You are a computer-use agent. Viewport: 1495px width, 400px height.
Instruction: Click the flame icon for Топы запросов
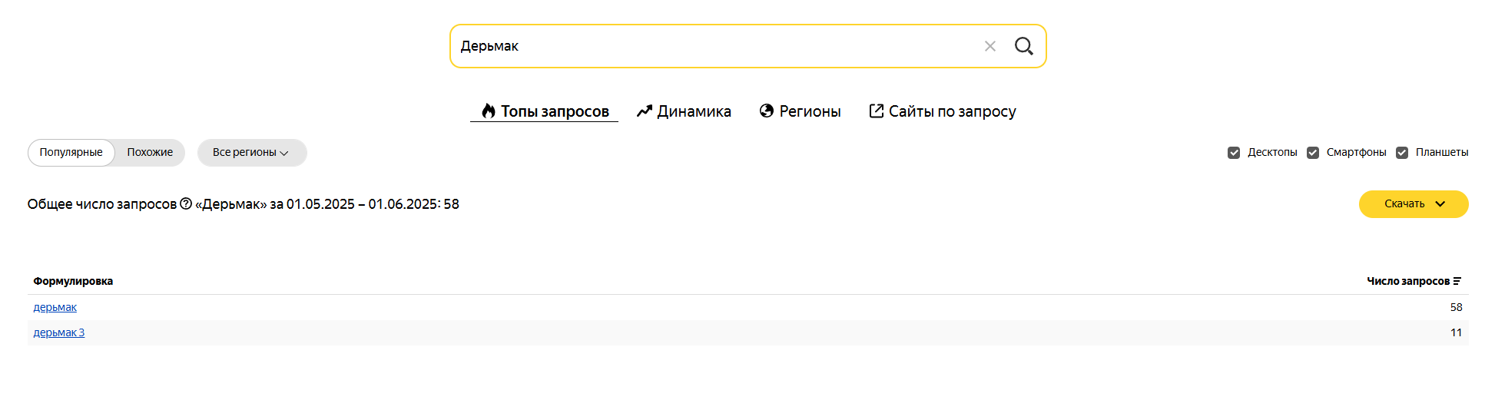coord(489,111)
